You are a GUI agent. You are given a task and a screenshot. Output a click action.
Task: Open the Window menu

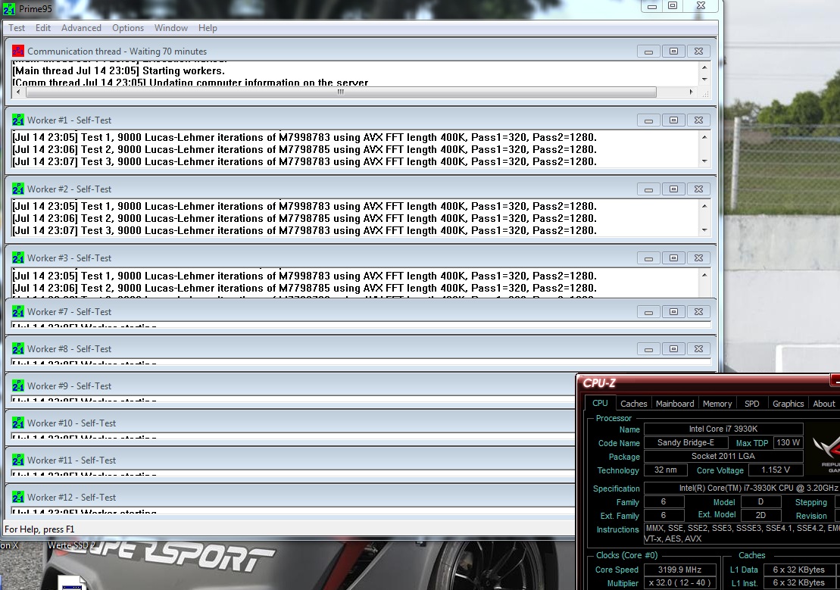pyautogui.click(x=171, y=28)
